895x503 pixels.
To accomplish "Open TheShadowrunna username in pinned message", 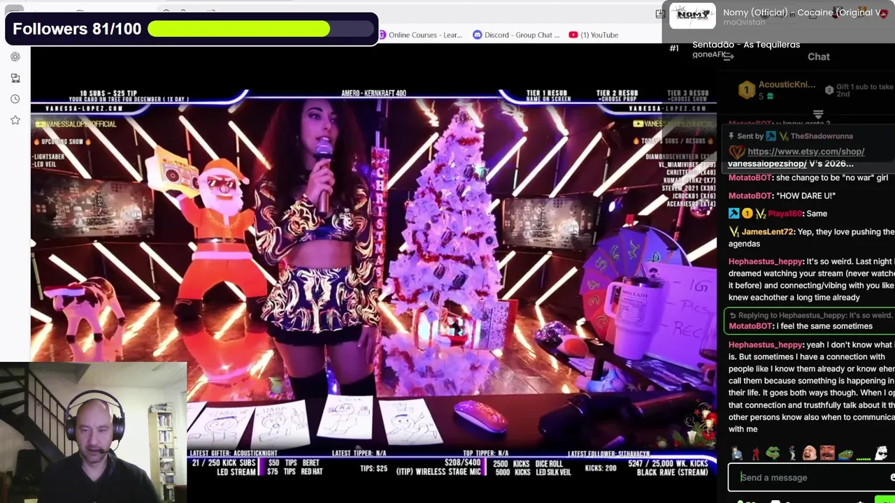I will point(821,136).
